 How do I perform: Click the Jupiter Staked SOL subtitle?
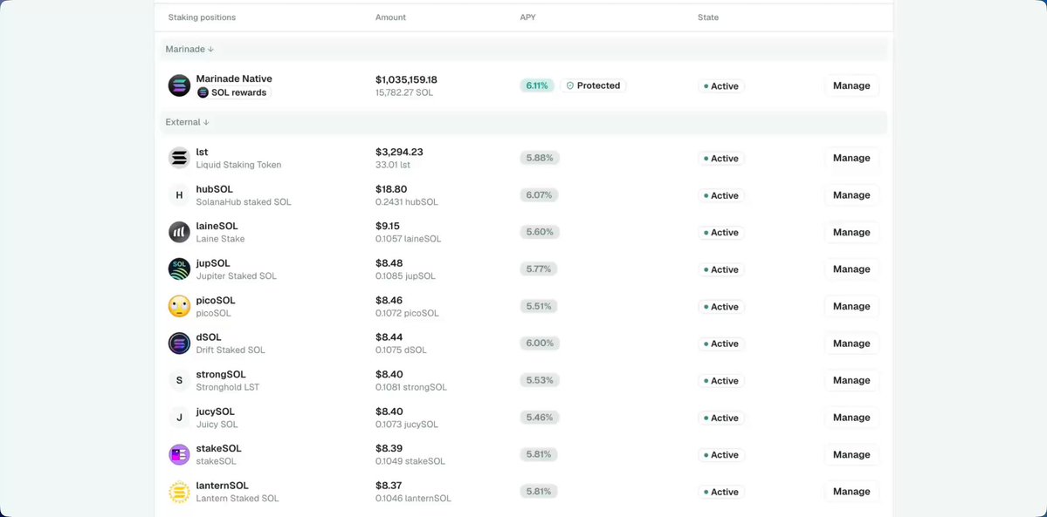pyautogui.click(x=237, y=276)
